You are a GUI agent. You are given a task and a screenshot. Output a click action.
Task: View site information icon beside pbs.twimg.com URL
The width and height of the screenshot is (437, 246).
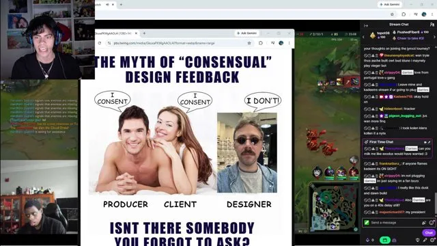click(x=109, y=43)
